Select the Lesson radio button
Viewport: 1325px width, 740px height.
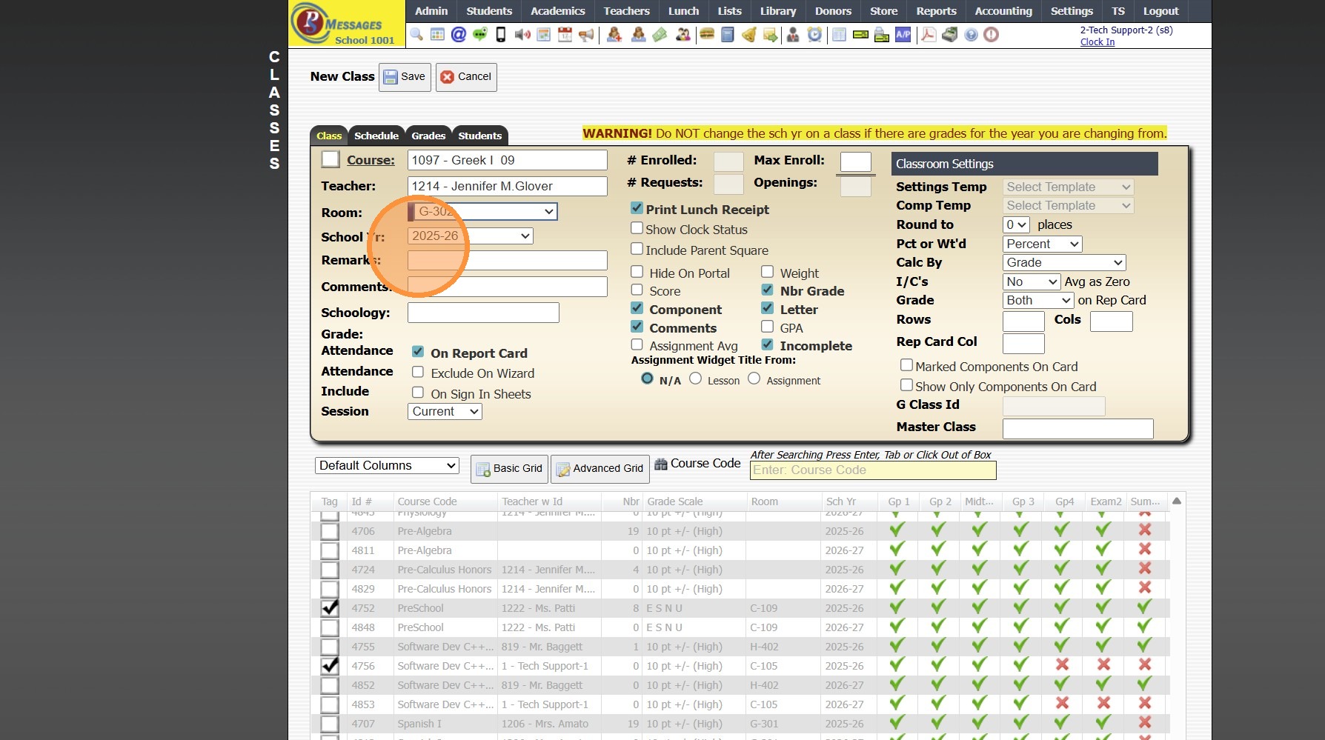click(695, 379)
